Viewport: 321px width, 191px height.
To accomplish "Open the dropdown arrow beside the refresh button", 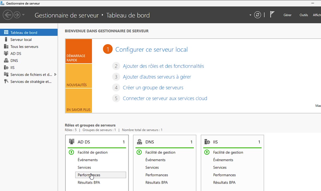I will pos(250,15).
